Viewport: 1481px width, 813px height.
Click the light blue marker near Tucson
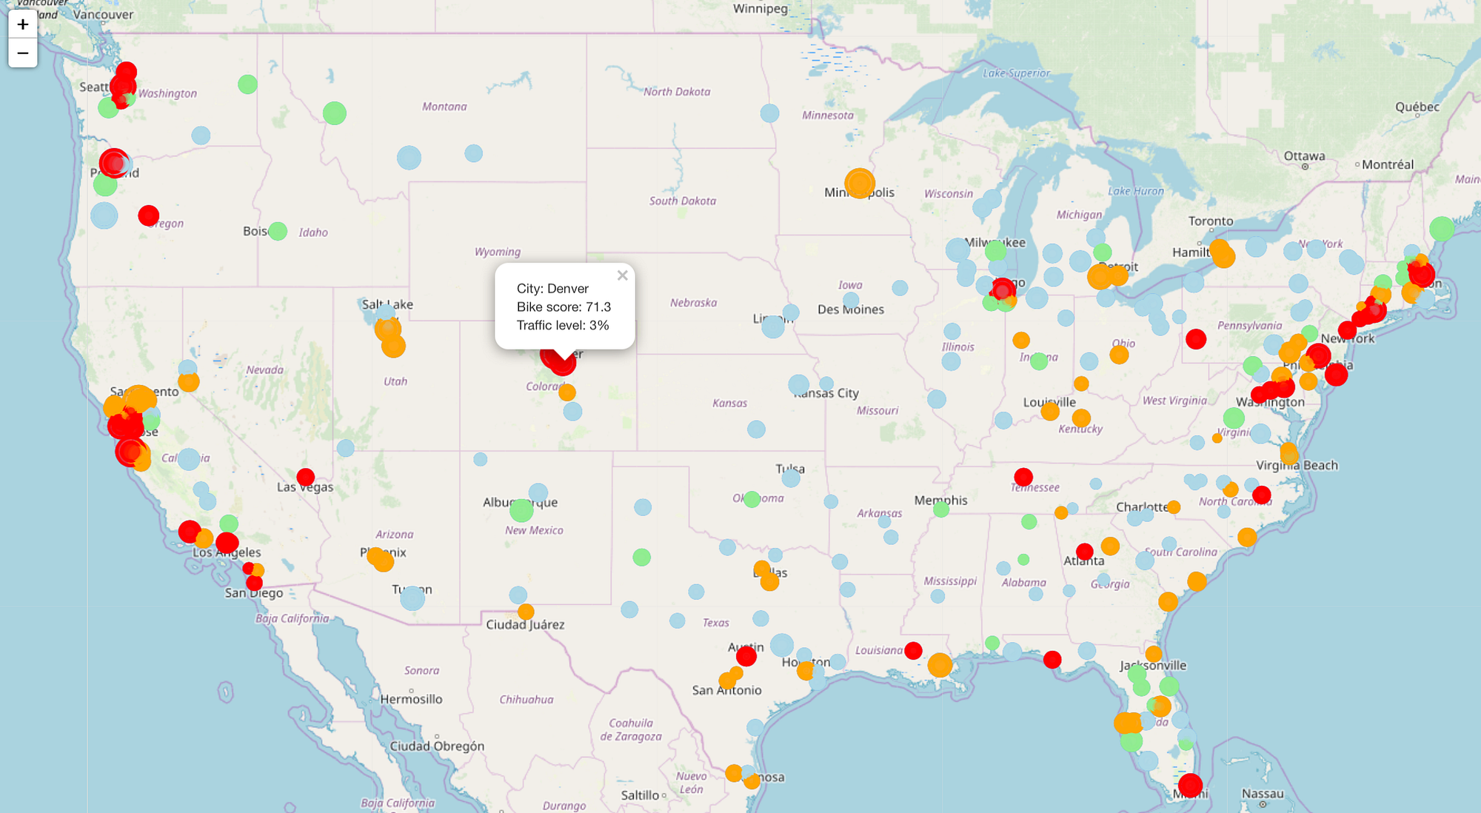[x=412, y=598]
